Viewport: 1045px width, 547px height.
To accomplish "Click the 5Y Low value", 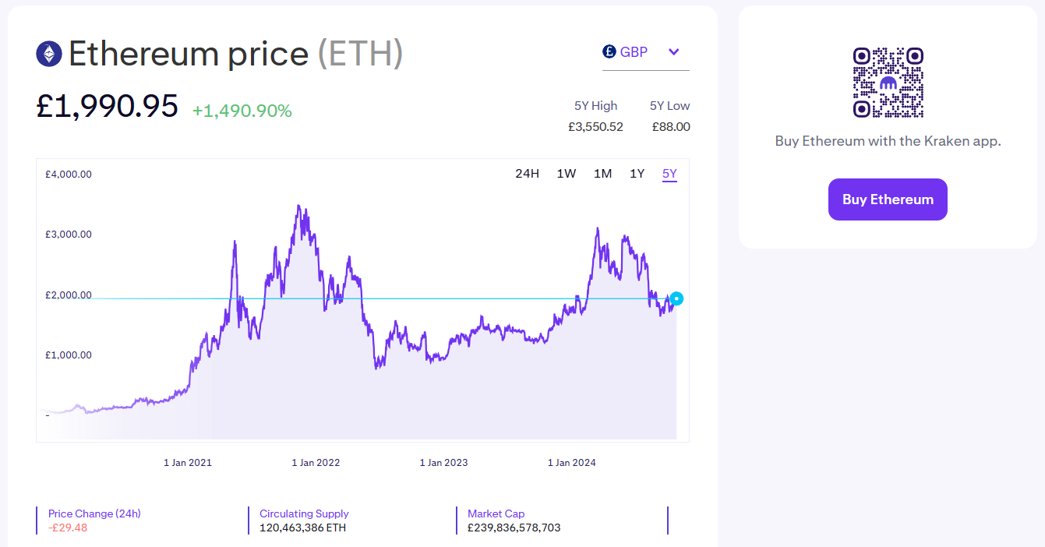I will [671, 126].
